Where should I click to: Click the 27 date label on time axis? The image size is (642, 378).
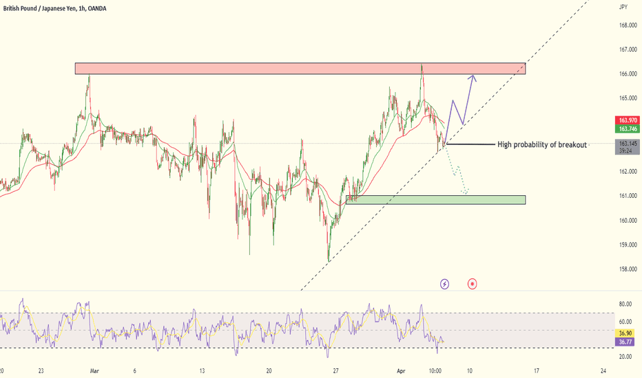tap(335, 371)
